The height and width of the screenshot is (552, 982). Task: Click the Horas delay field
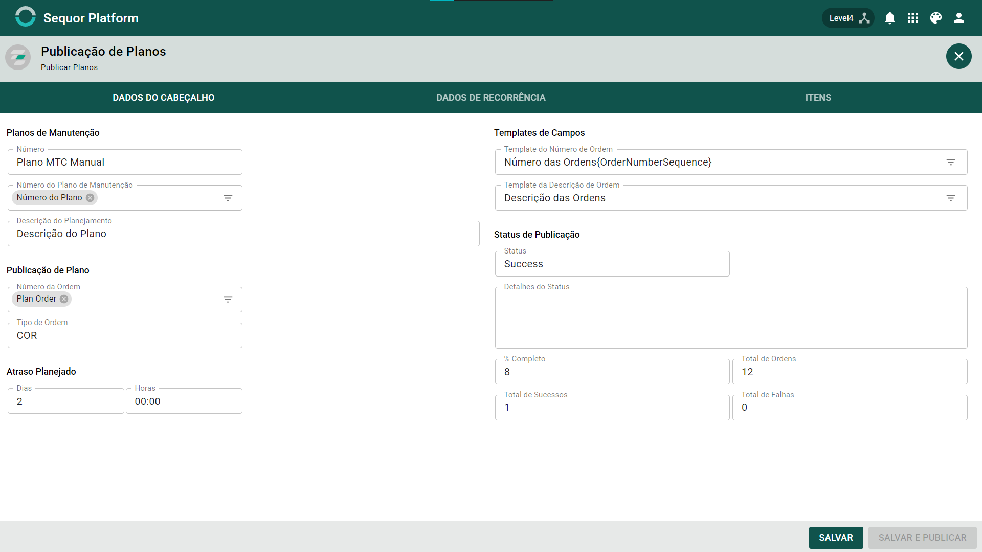point(184,401)
